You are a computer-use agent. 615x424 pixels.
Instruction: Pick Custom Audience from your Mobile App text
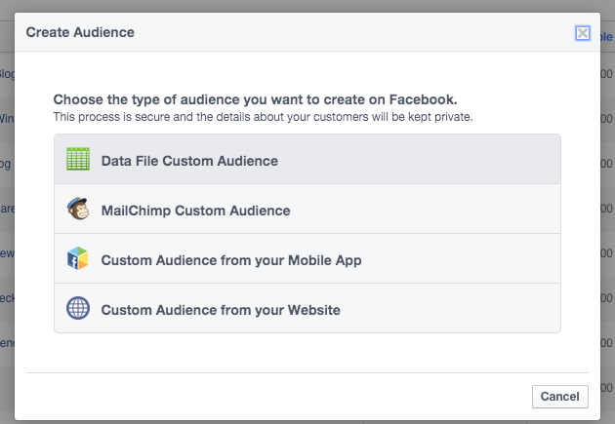pos(231,260)
